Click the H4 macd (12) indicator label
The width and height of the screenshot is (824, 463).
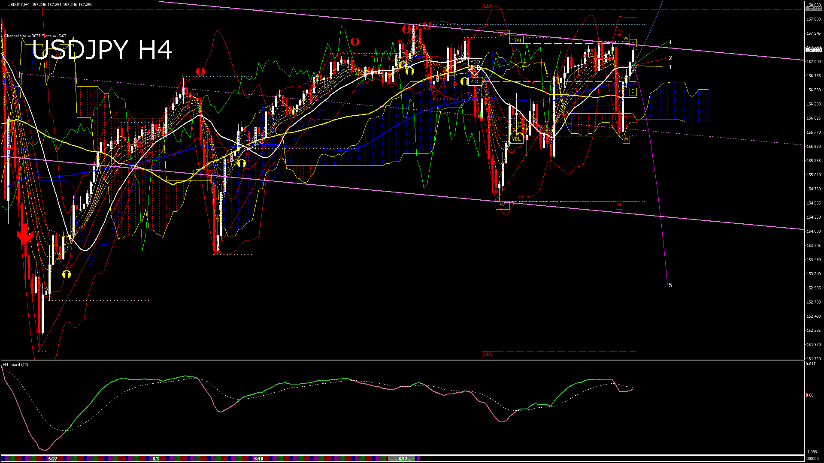point(16,365)
